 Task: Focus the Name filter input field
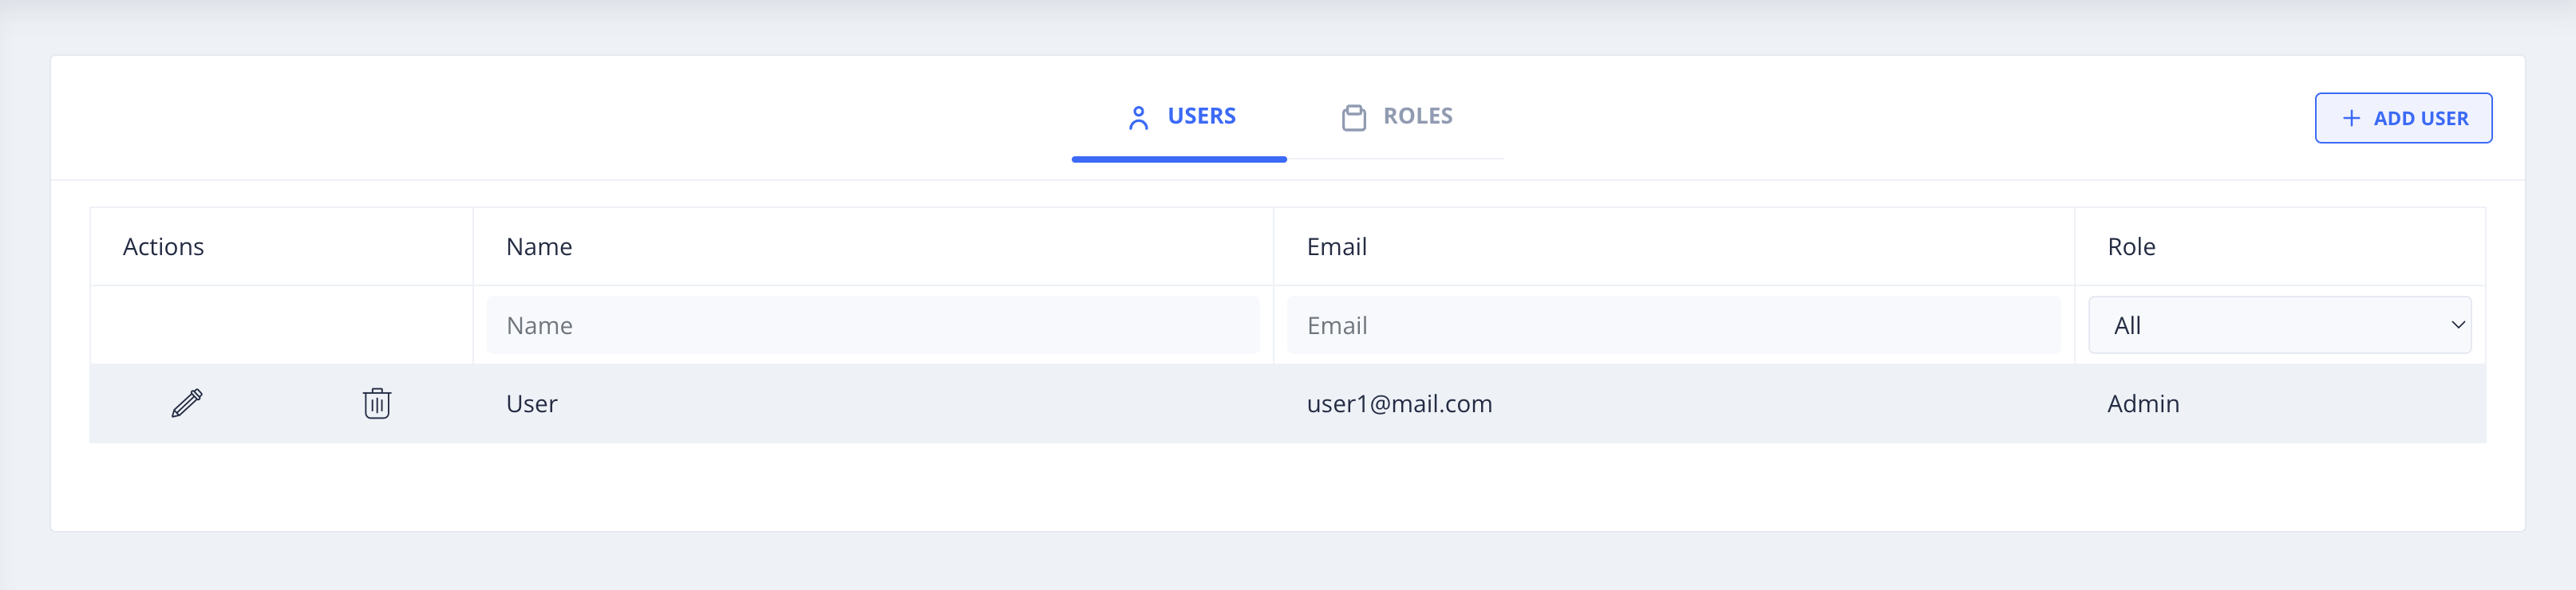pyautogui.click(x=872, y=325)
